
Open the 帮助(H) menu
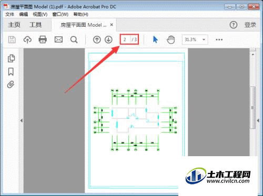(x=80, y=14)
